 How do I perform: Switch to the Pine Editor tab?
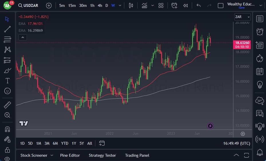pyautogui.click(x=70, y=155)
